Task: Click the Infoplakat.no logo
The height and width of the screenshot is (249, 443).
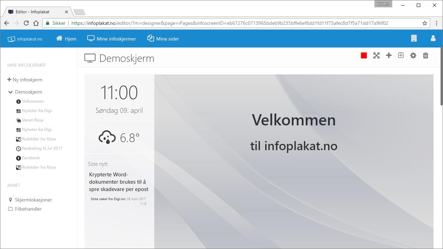Action: click(x=25, y=39)
